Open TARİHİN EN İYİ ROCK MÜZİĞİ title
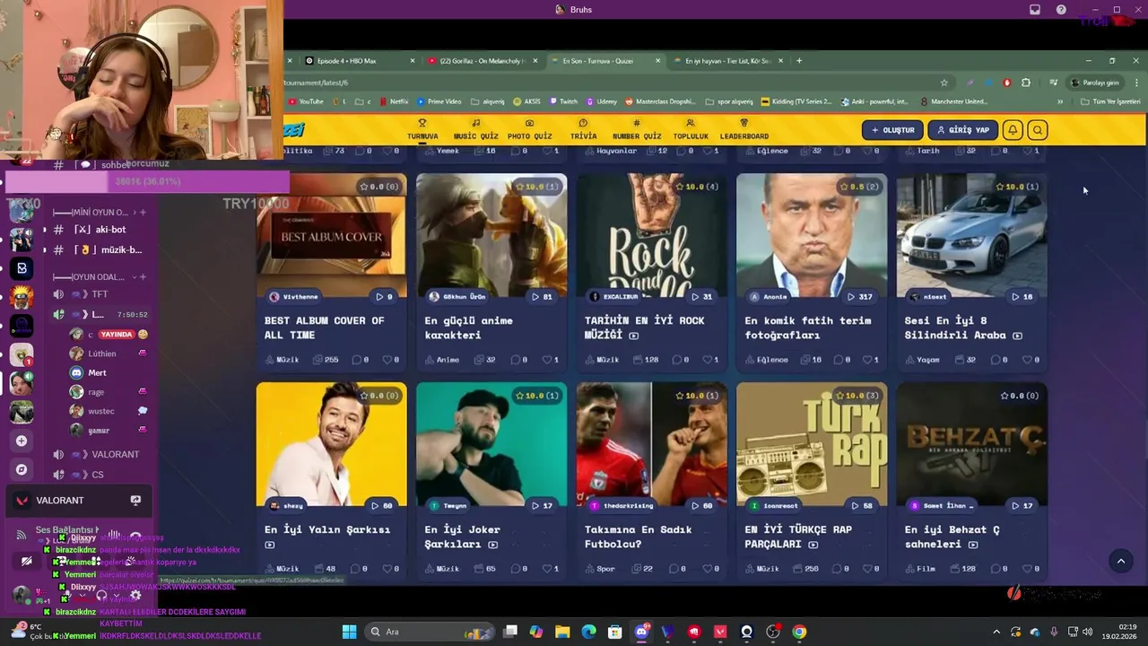Viewport: 1148px width, 646px height. [x=645, y=327]
